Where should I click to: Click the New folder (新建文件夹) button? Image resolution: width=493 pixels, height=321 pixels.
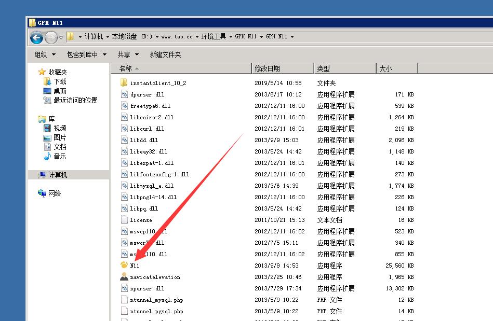[165, 54]
